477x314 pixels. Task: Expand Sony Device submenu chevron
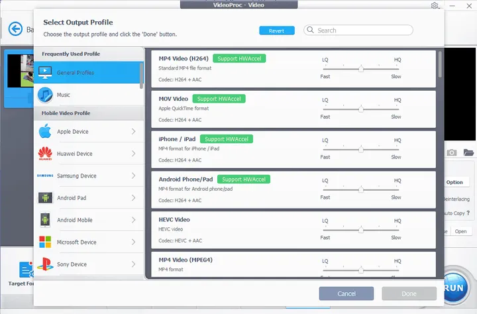click(x=134, y=264)
